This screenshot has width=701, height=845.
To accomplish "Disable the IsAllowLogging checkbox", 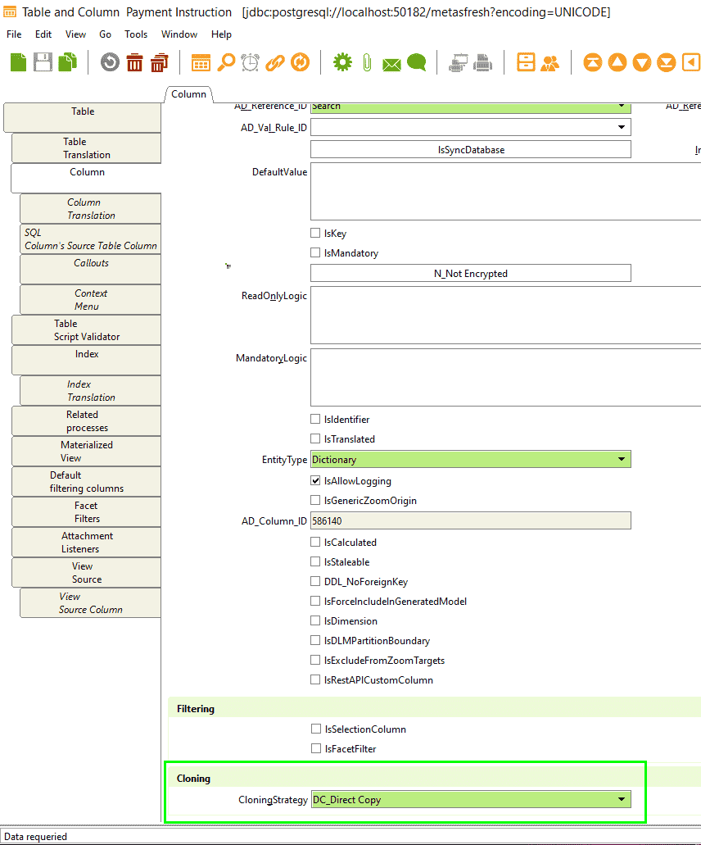I will [x=315, y=480].
